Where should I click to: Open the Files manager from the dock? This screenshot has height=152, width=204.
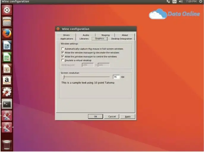(x=7, y=22)
